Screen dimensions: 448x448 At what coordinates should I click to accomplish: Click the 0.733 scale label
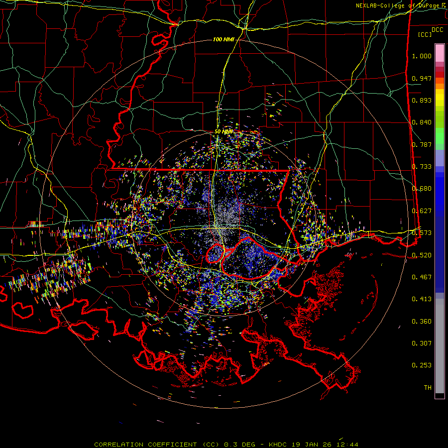pyautogui.click(x=422, y=167)
